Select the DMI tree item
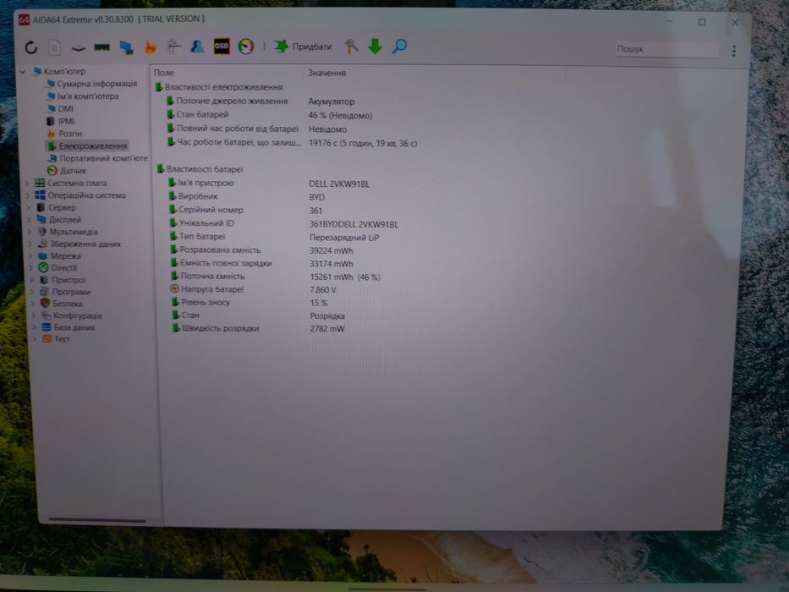Viewport: 789px width, 592px height. [65, 109]
